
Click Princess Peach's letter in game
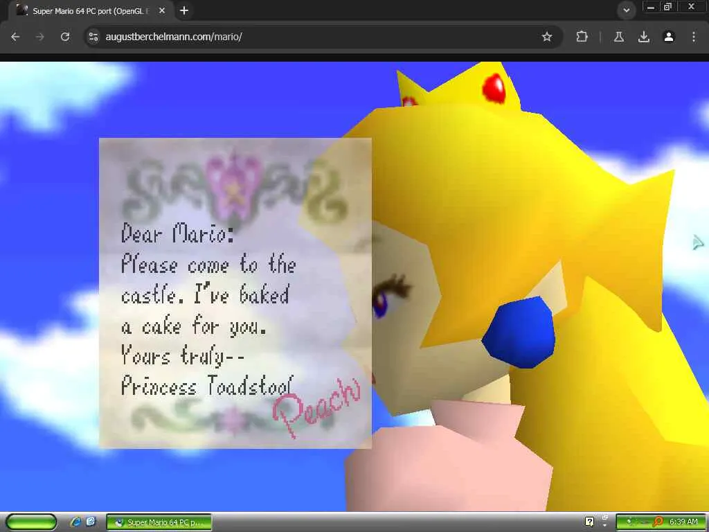[x=235, y=293]
